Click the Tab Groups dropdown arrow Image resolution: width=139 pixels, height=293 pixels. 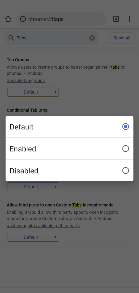pos(55,92)
